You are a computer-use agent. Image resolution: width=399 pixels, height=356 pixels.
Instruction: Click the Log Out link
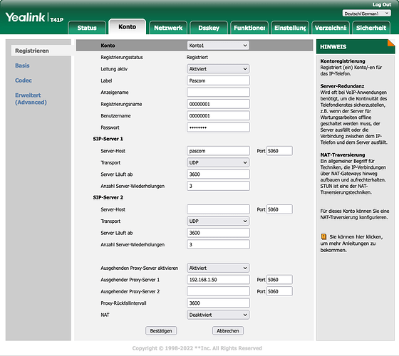click(x=382, y=4)
